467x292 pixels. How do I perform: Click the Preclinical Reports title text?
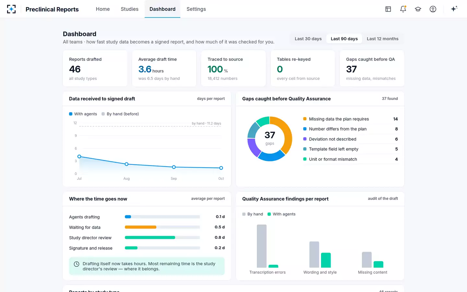(x=52, y=9)
